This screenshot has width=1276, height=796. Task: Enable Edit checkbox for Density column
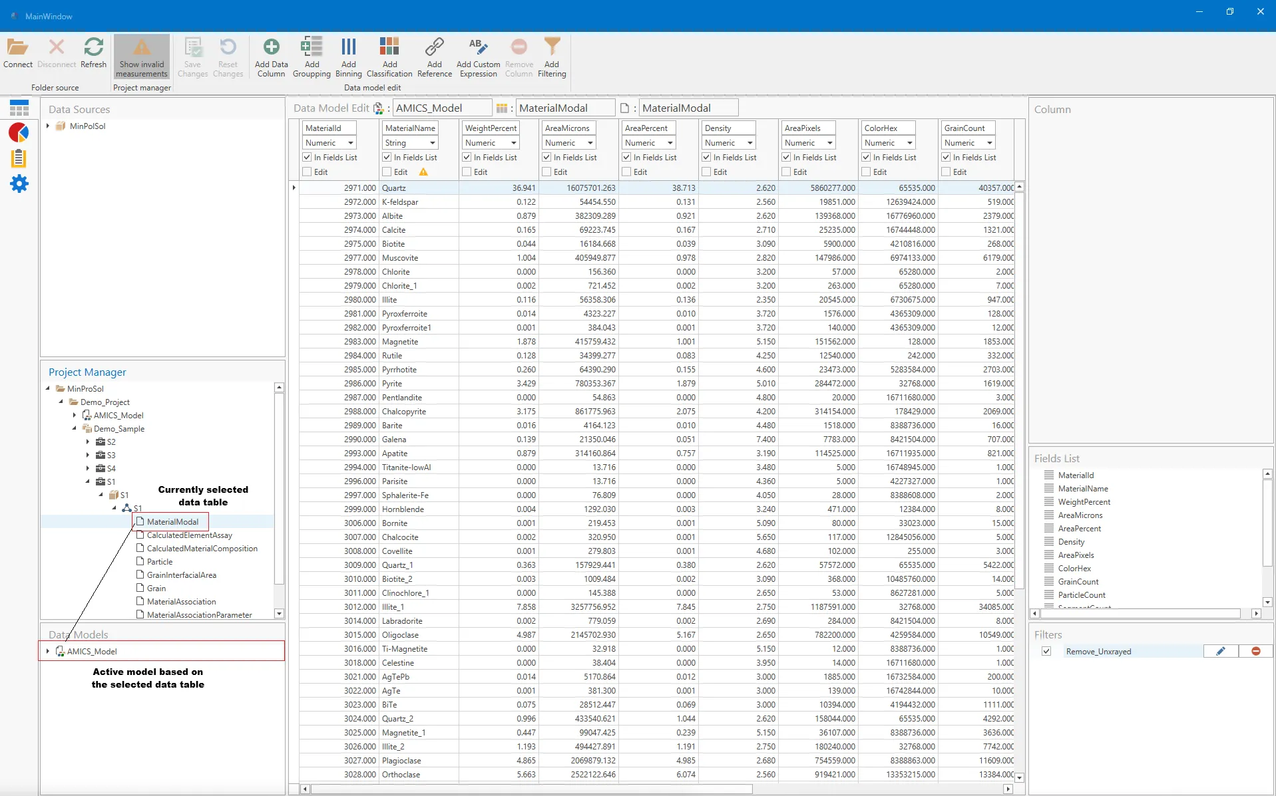[706, 172]
